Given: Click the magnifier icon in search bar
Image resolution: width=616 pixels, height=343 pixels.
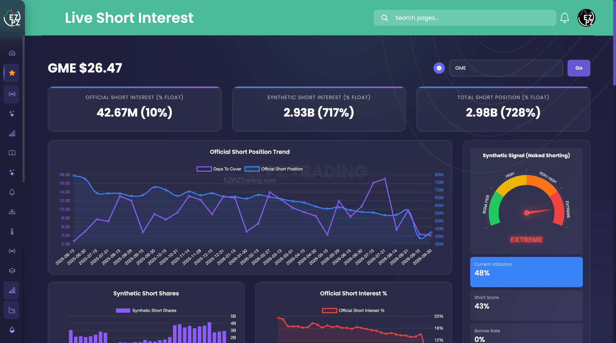Looking at the screenshot, I should pyautogui.click(x=384, y=18).
